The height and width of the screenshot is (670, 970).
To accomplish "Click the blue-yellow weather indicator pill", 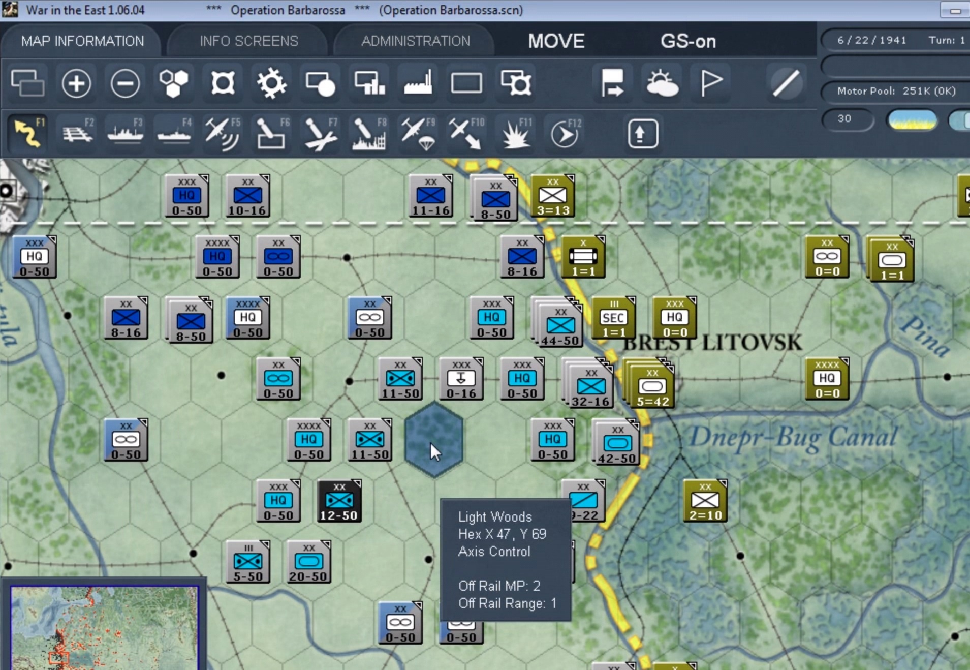I will tap(912, 120).
